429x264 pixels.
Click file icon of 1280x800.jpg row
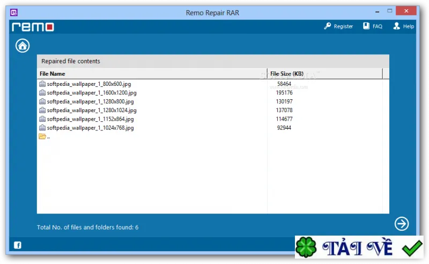click(x=42, y=101)
